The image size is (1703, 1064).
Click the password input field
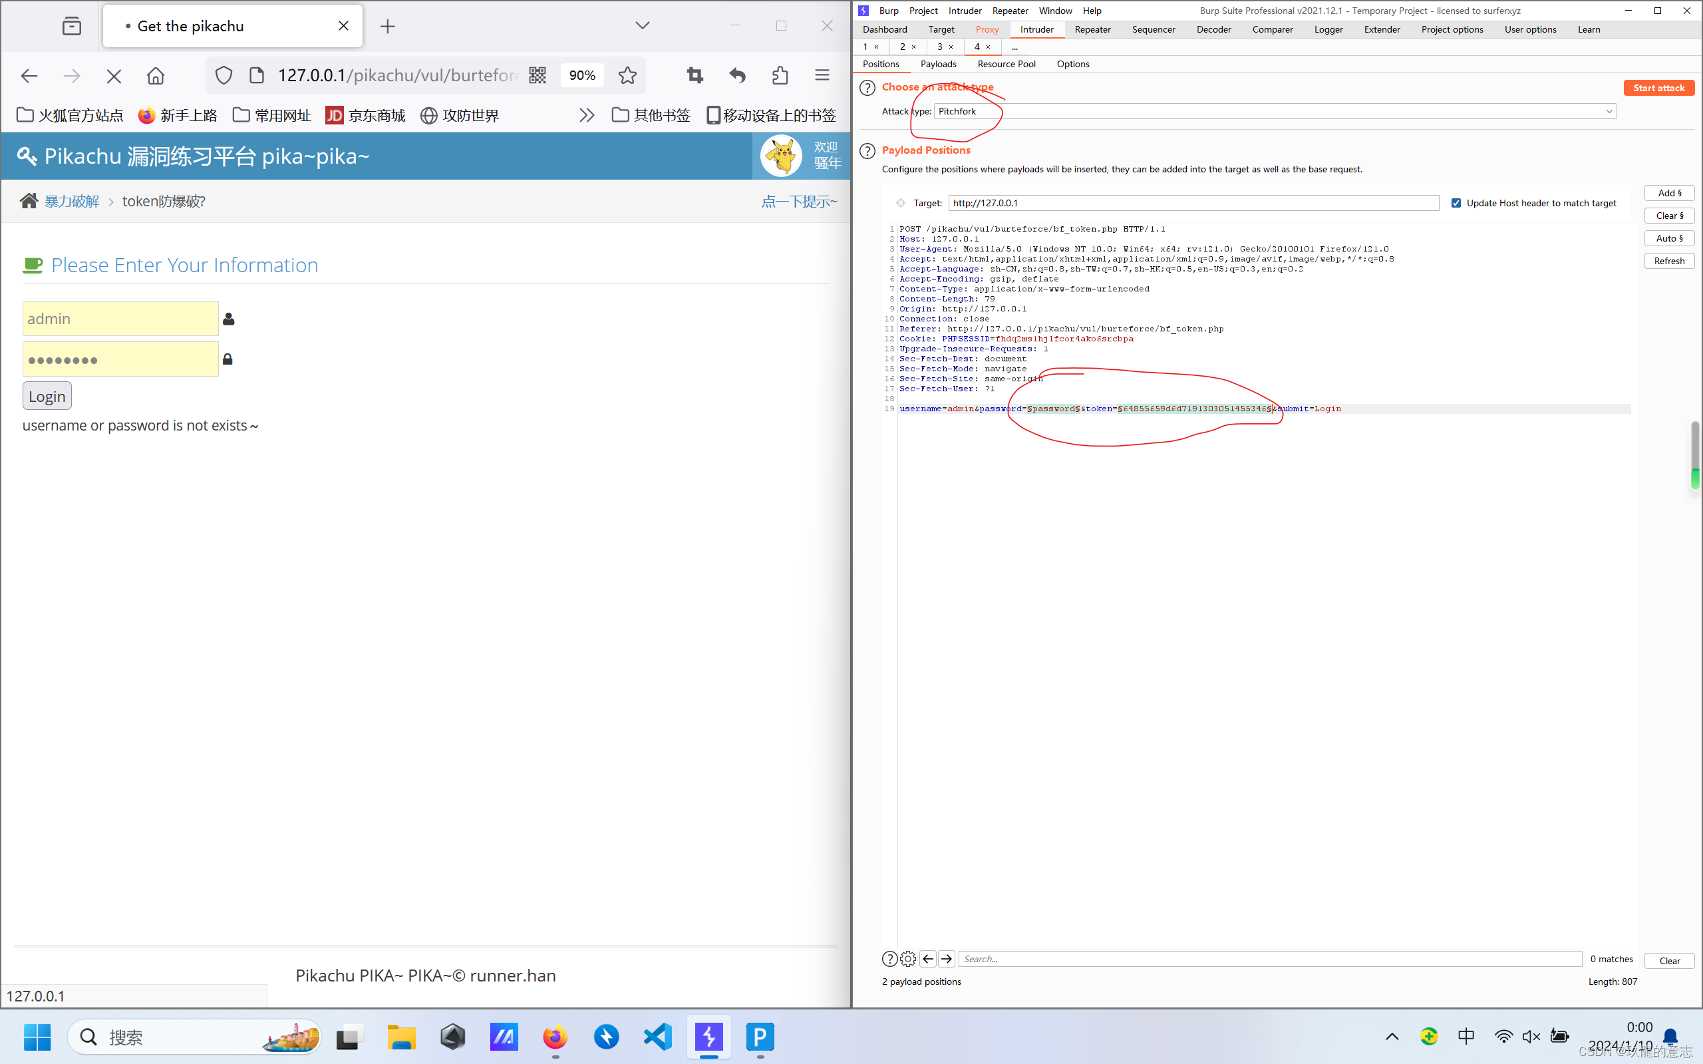120,359
